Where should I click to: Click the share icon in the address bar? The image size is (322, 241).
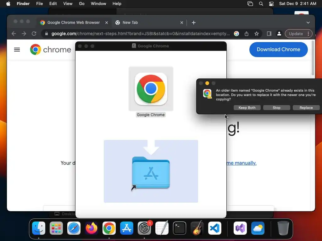[x=247, y=34]
